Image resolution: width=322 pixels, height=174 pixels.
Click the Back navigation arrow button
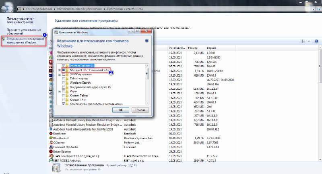point(4,9)
